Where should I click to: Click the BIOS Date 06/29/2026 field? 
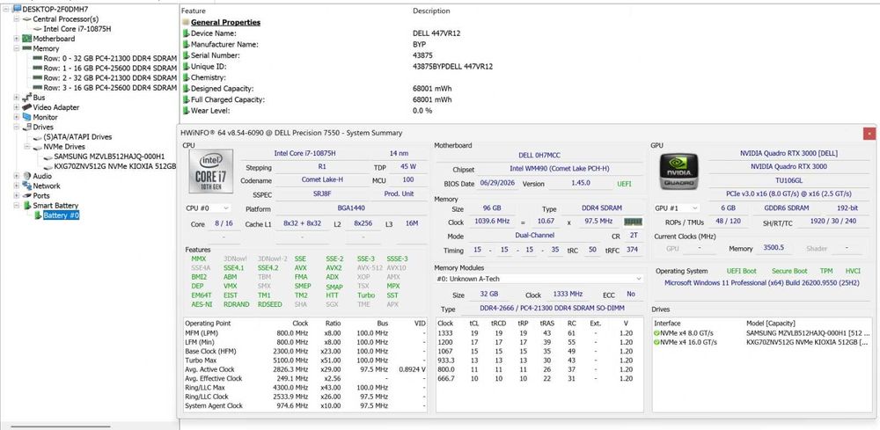click(x=499, y=183)
